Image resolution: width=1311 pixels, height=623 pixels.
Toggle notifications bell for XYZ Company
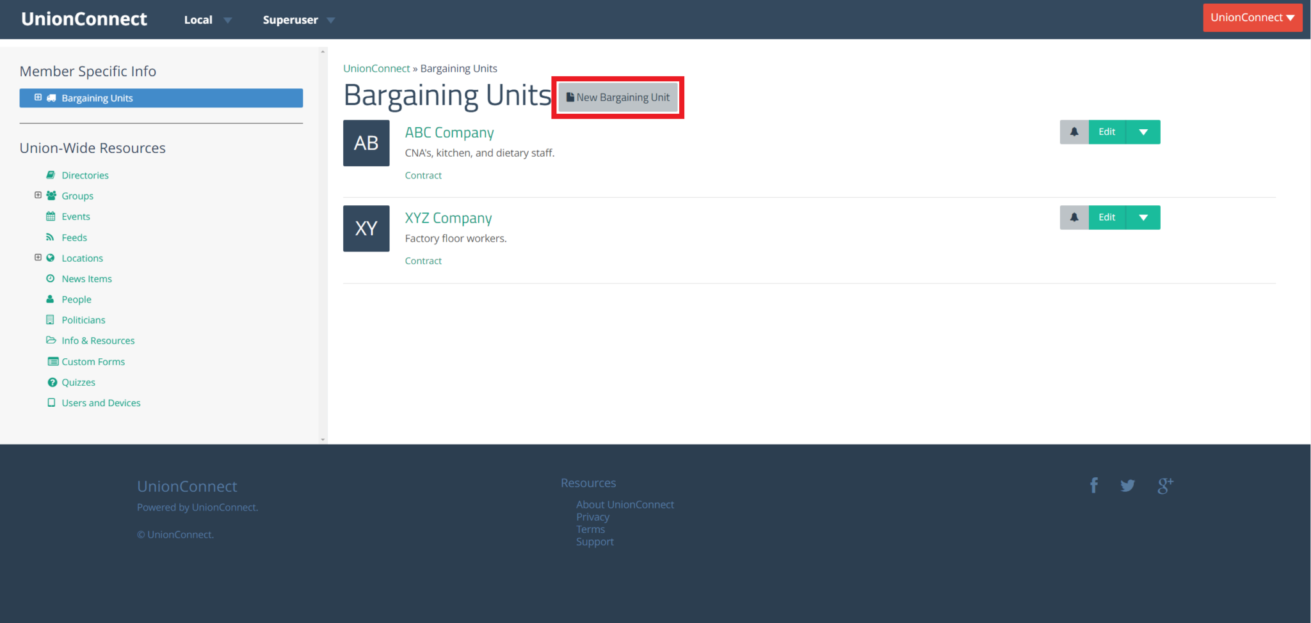1074,217
